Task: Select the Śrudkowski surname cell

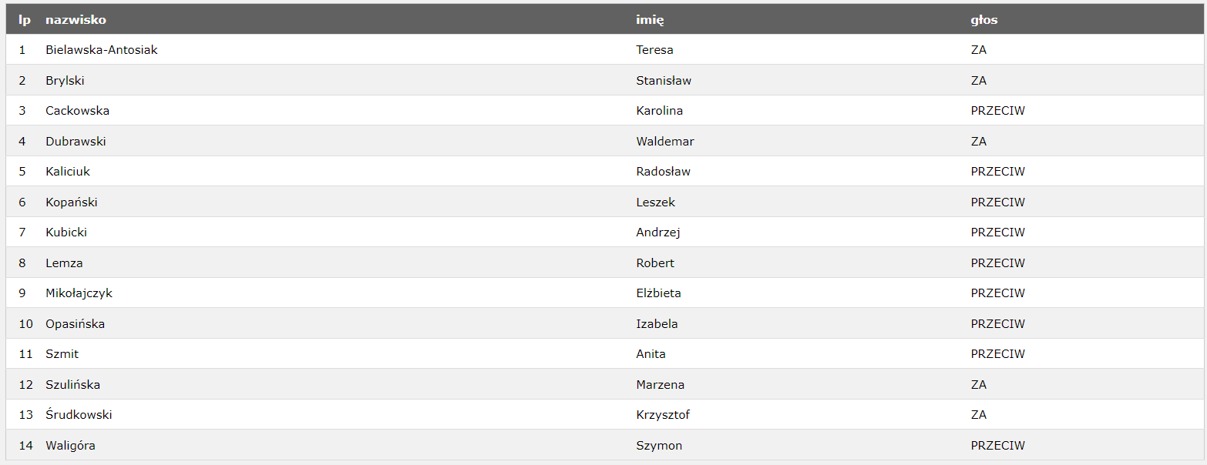Action: (x=79, y=415)
